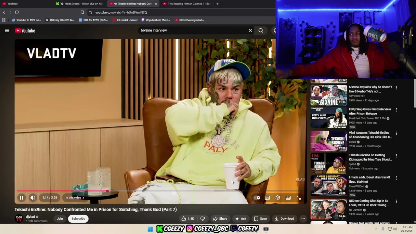The height and width of the screenshot is (234, 416).
Task: Open Tekashi Kidnapped by Nine Trey title
Action: click(370, 157)
